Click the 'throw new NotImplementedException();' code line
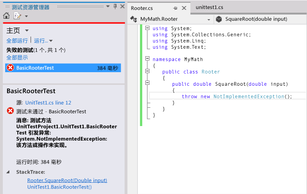 coord(236,97)
